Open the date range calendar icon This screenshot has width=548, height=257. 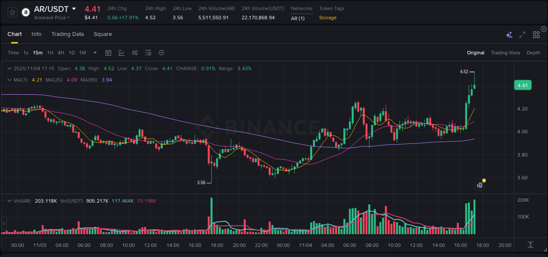[x=108, y=52]
